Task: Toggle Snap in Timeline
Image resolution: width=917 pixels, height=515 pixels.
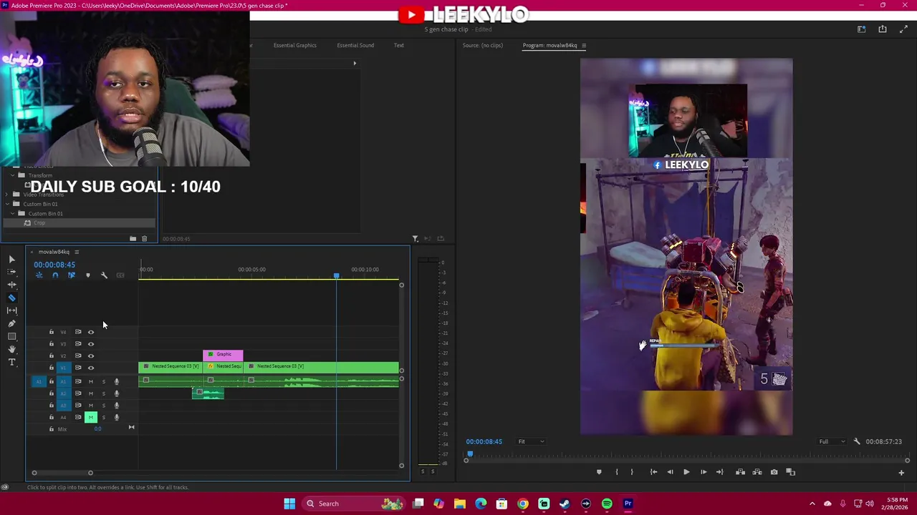Action: pos(55,275)
